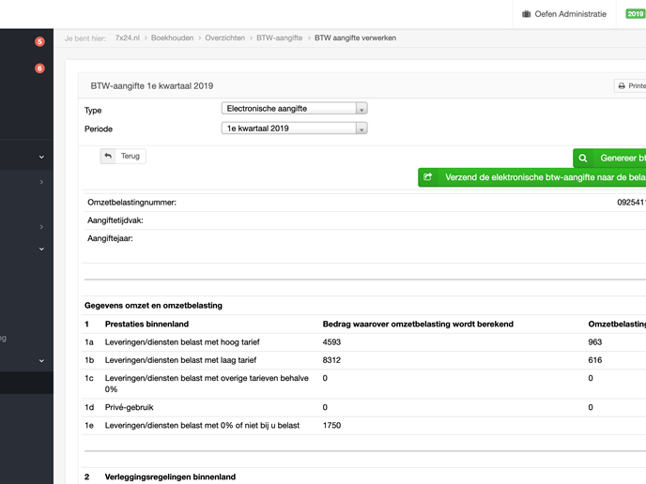Viewport: 646px width, 484px height.
Task: Click the green 2019 year badge
Action: 635,14
